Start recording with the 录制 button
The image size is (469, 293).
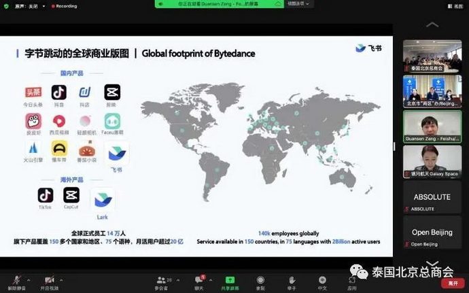(x=260, y=283)
